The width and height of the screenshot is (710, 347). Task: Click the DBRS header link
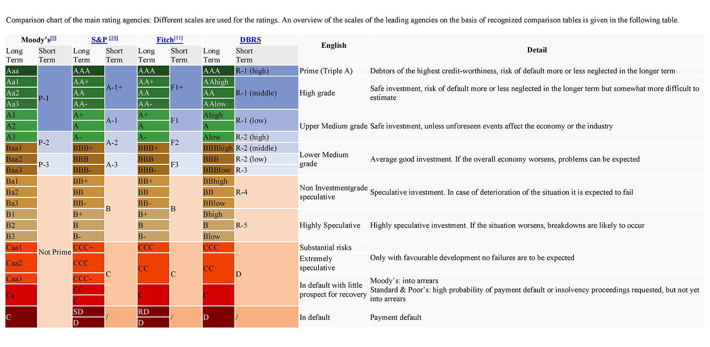tap(250, 40)
